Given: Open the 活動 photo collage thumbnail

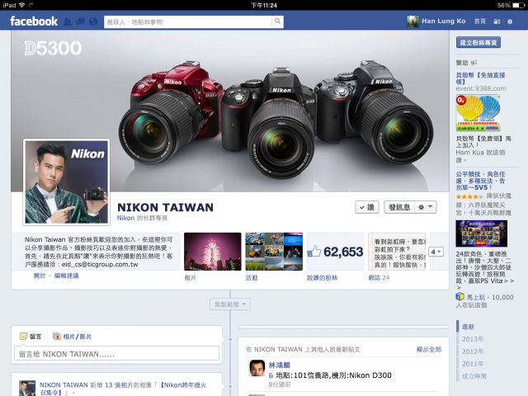Looking at the screenshot, I should click(274, 252).
